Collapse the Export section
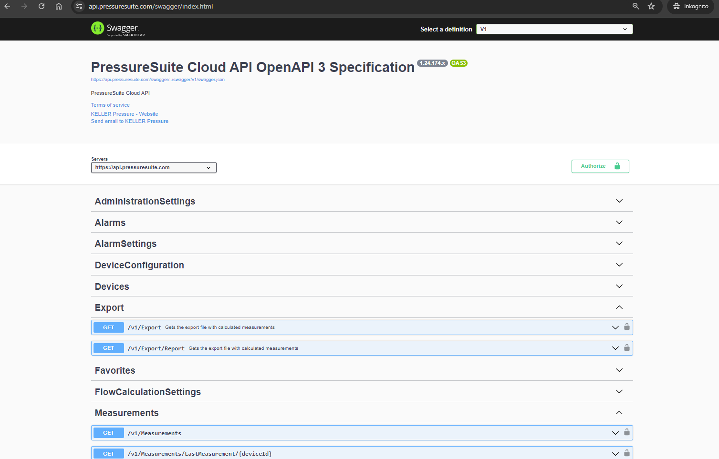719x459 pixels. click(619, 307)
